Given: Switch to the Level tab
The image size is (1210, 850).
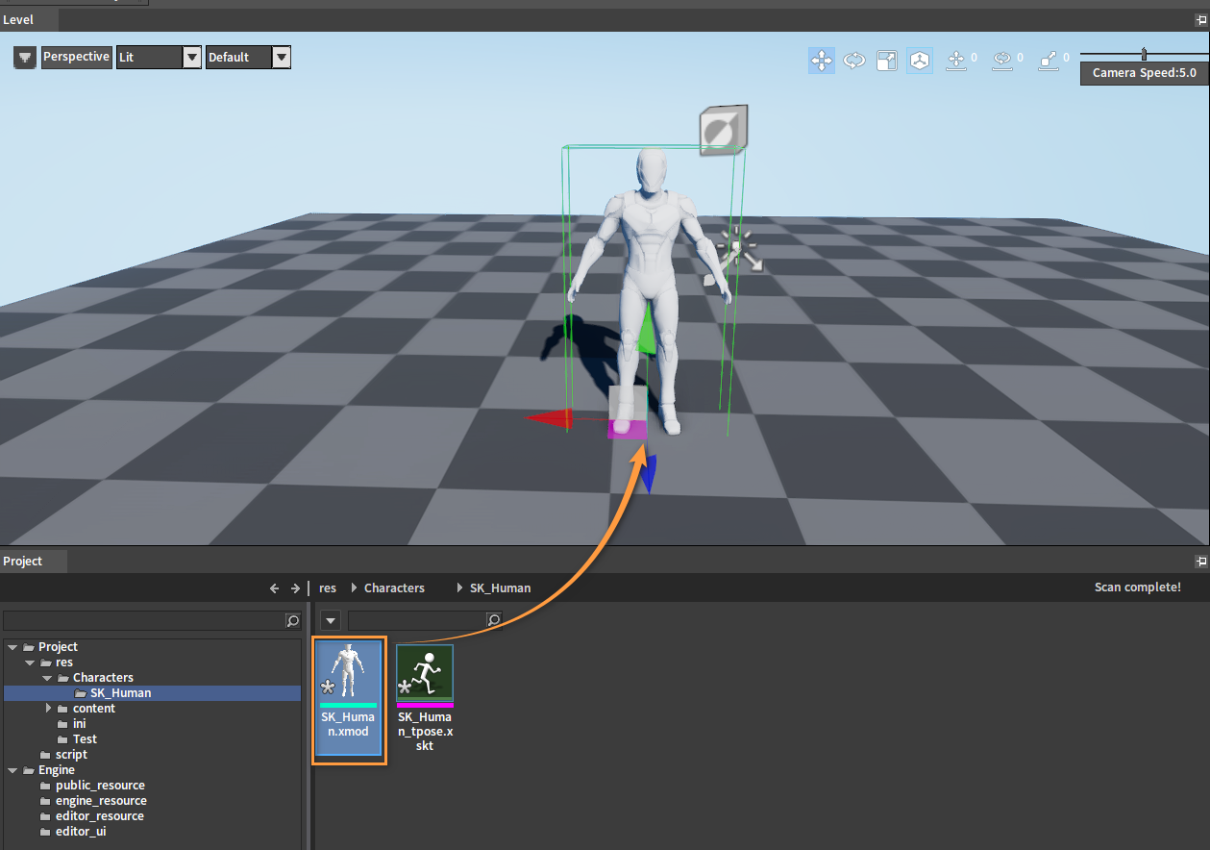Looking at the screenshot, I should pos(18,20).
